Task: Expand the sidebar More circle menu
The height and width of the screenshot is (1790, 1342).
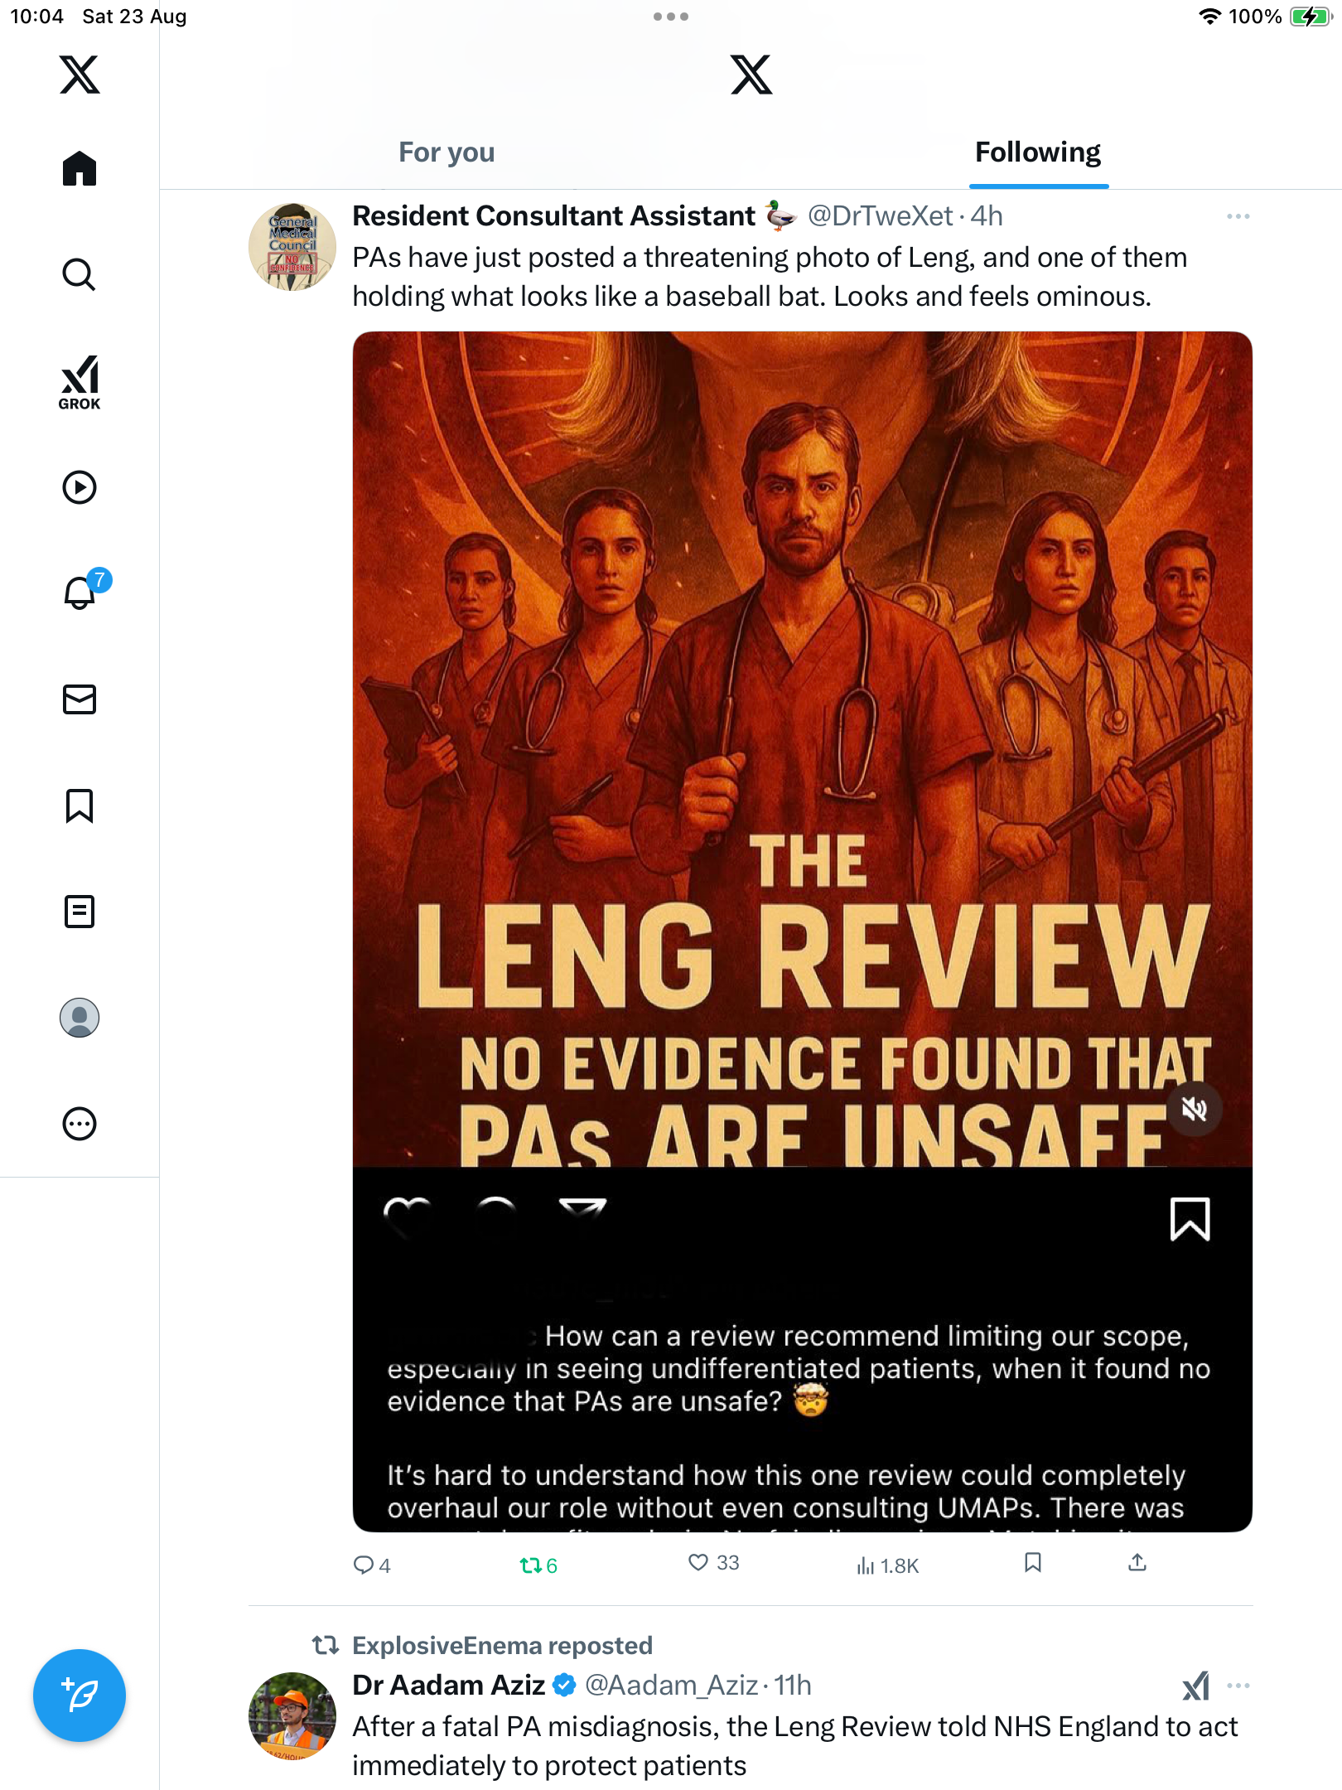Action: coord(80,1124)
